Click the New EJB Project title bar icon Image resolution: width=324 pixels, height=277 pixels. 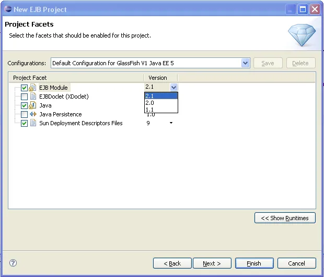pos(7,9)
